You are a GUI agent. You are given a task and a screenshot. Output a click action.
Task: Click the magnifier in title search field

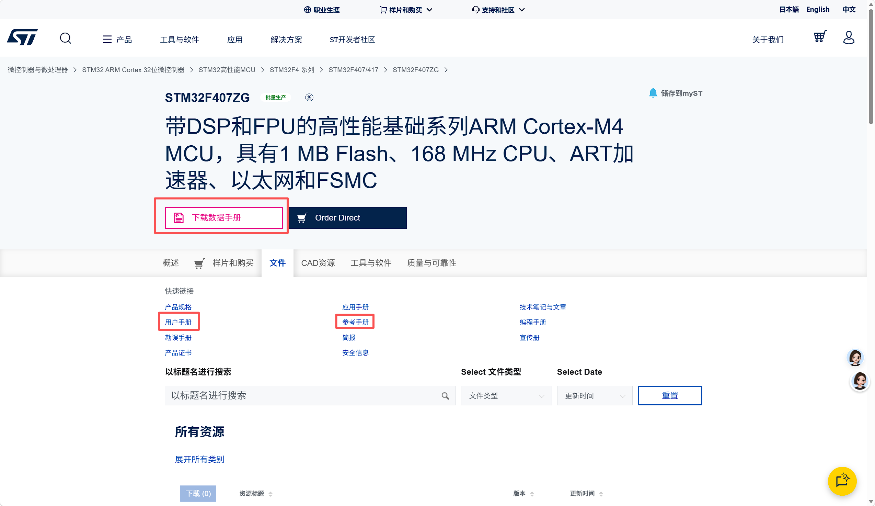pyautogui.click(x=445, y=395)
